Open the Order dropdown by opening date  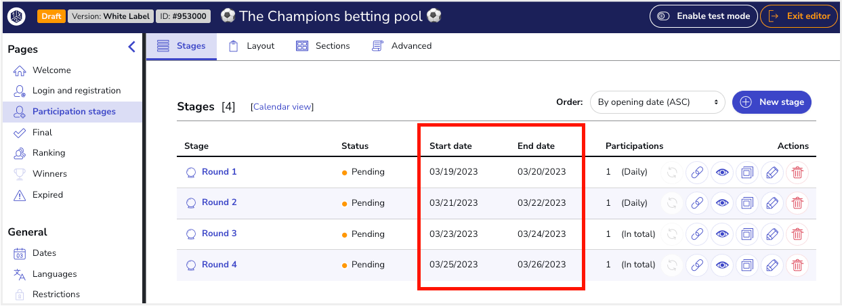[x=657, y=102]
